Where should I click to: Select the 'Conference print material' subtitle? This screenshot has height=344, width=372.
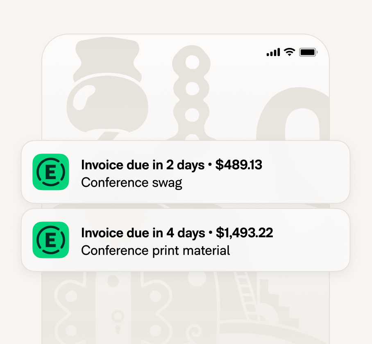(156, 251)
